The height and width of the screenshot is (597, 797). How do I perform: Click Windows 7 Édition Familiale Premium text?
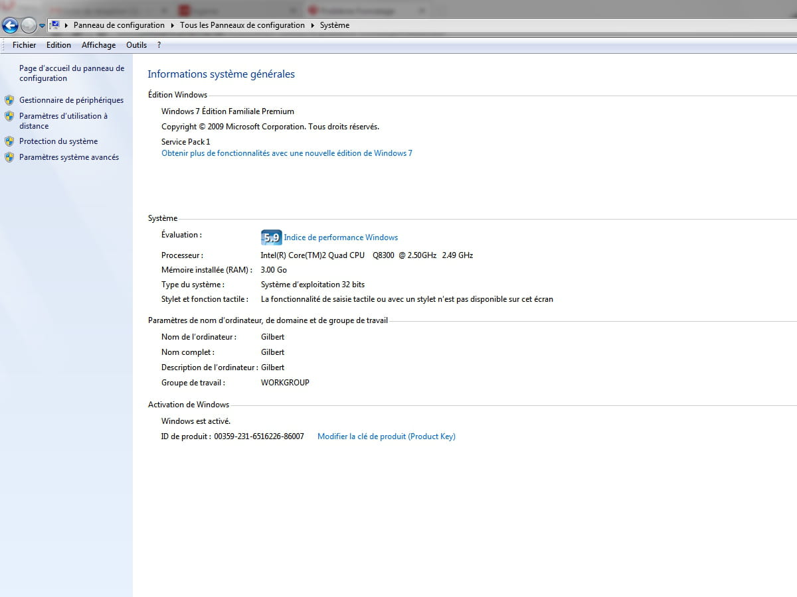coord(228,111)
